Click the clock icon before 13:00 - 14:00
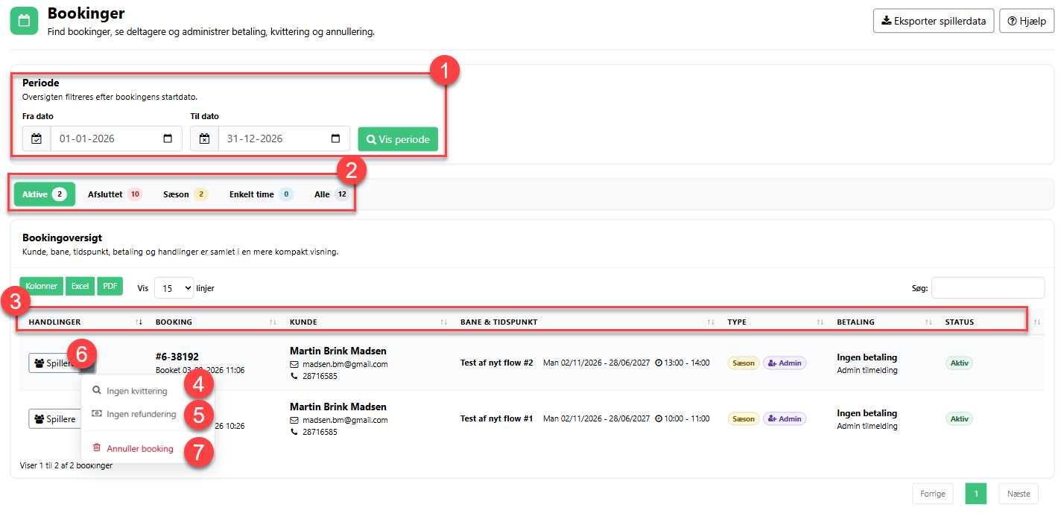Image resolution: width=1064 pixels, height=513 pixels. 659,363
